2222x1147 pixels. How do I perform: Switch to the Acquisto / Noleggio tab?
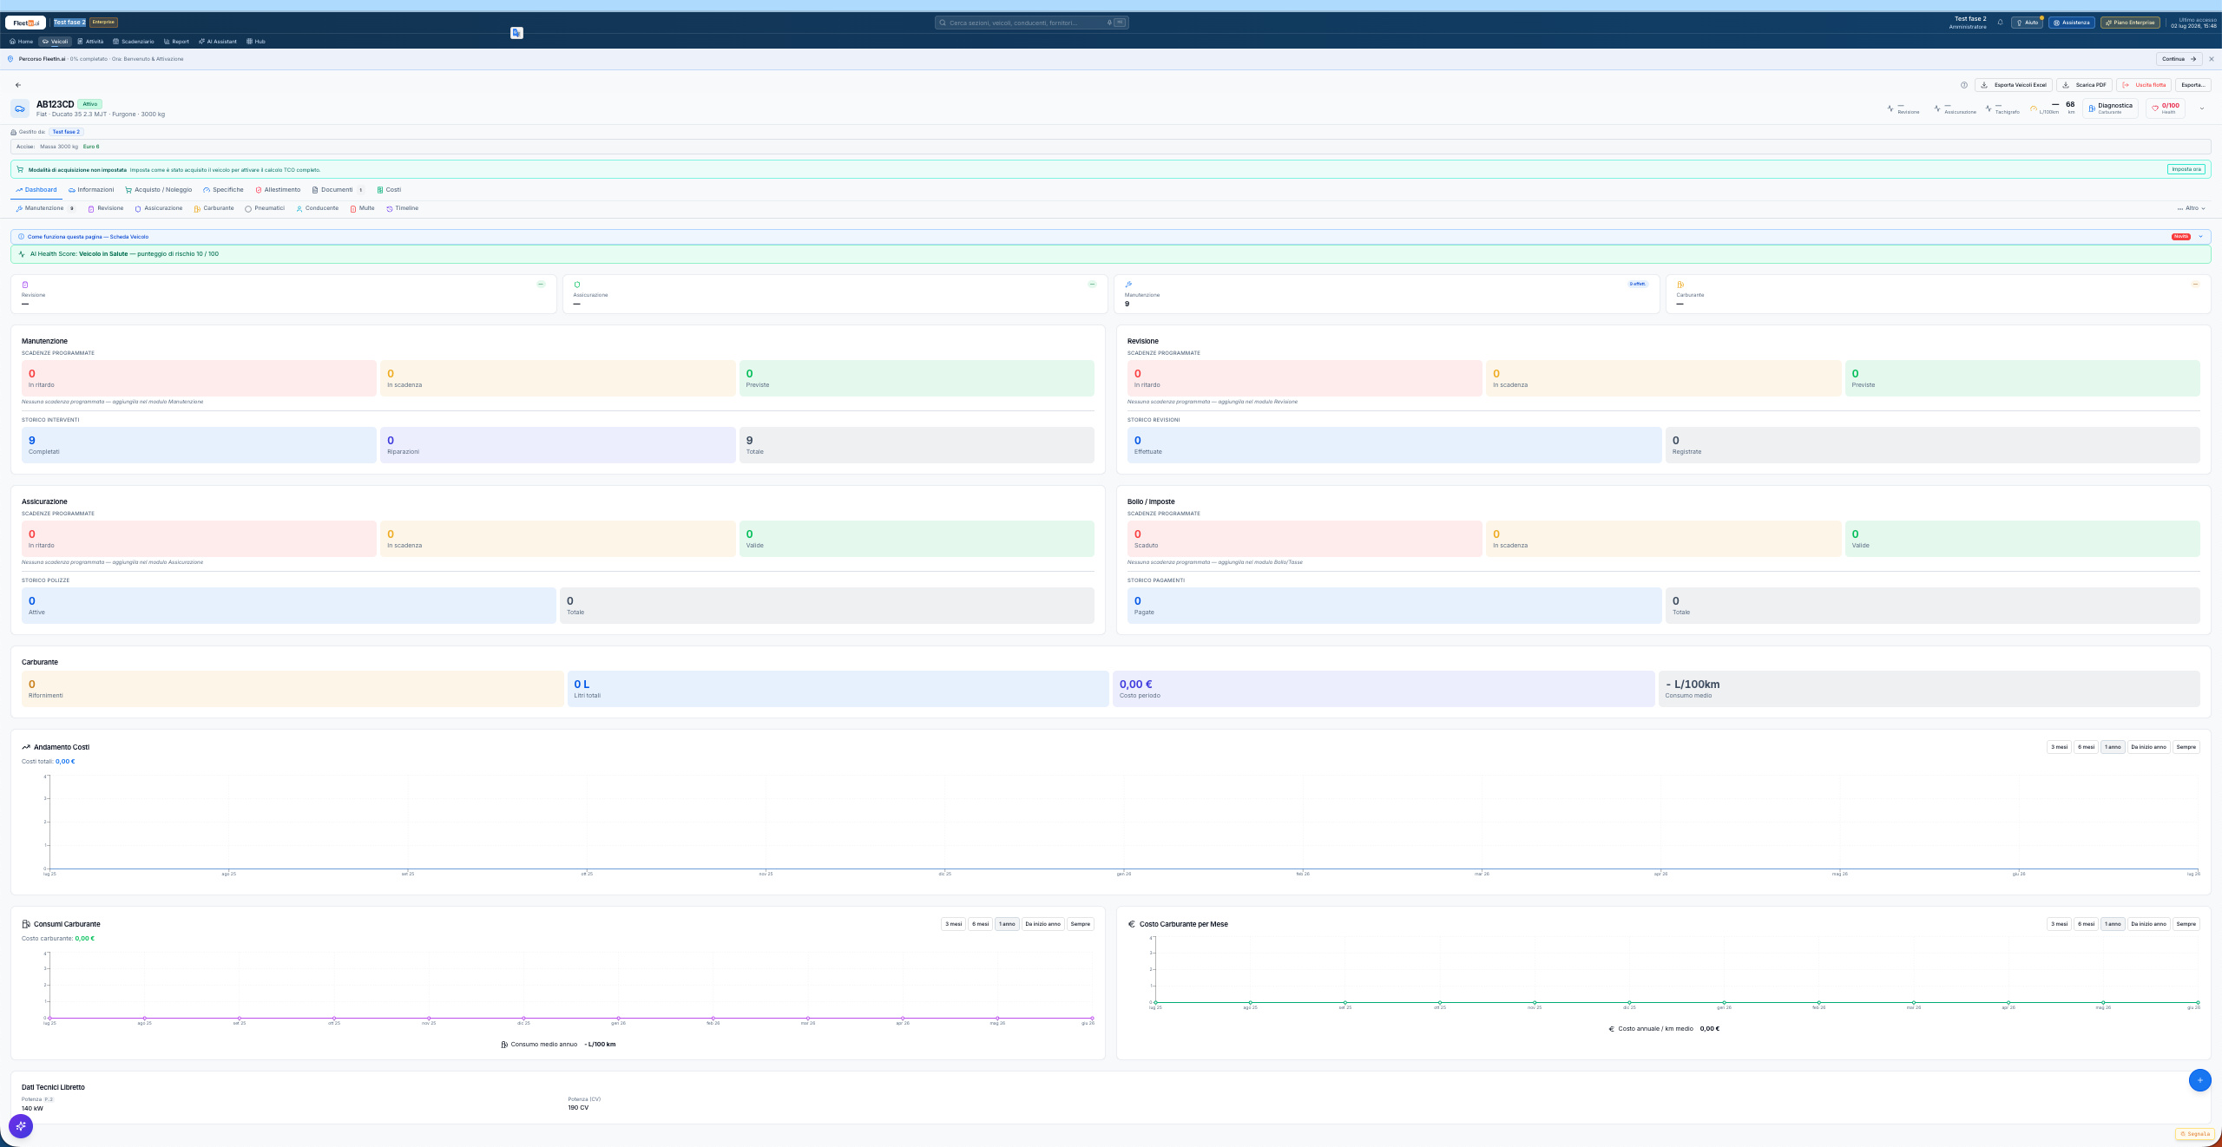point(158,190)
